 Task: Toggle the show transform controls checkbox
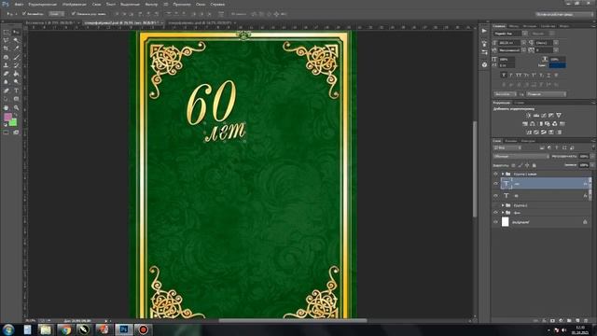[74, 14]
